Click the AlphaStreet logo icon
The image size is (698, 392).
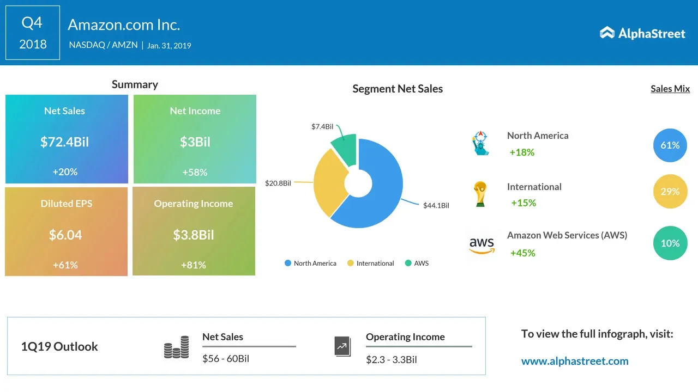607,33
